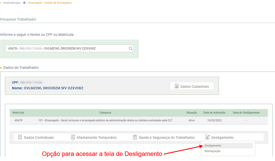The width and height of the screenshot is (275, 161).
Task: Select Desligamento in the dropdown list
Action: pos(228,146)
